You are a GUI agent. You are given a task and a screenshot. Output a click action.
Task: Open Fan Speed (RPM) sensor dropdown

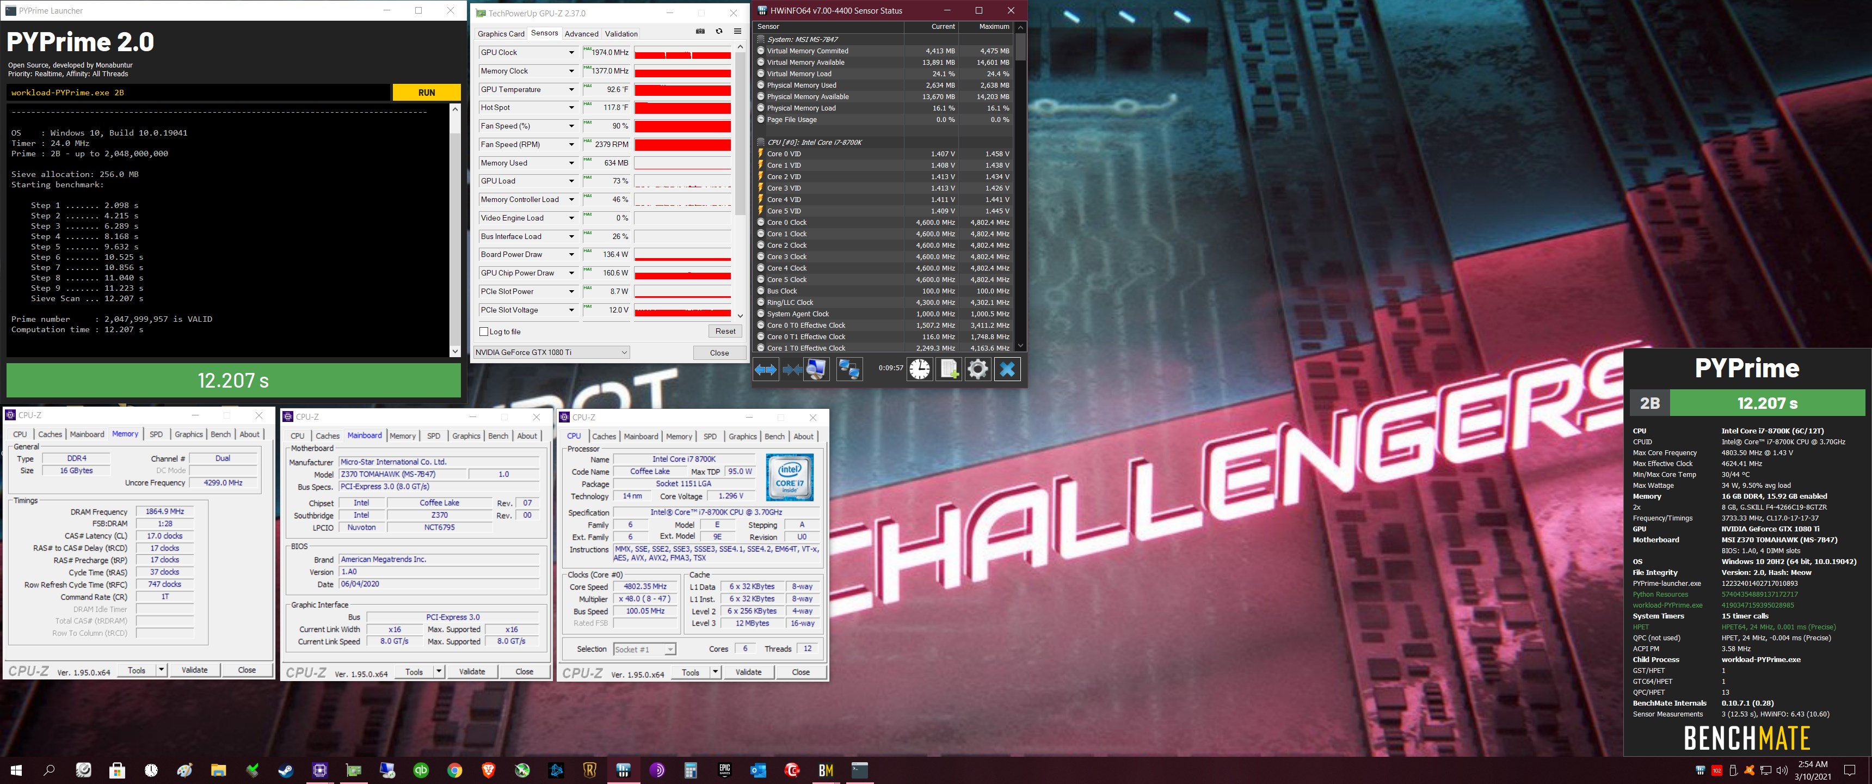pyautogui.click(x=571, y=145)
